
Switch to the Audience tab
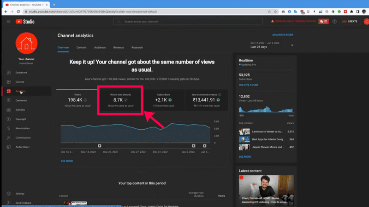click(100, 47)
